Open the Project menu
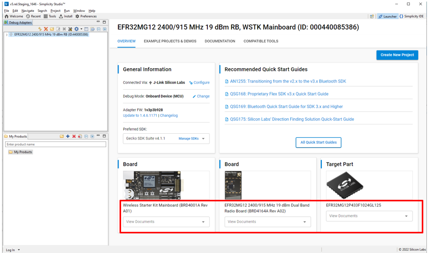 click(x=55, y=10)
